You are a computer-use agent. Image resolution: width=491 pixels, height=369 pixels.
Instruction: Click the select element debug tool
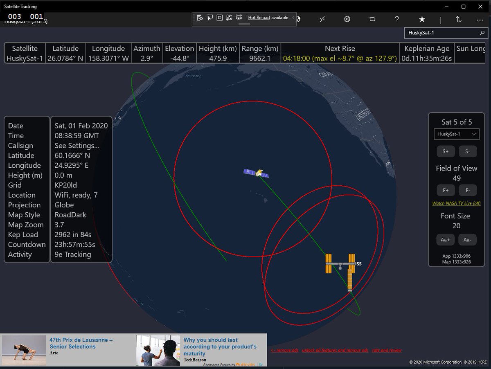click(209, 18)
